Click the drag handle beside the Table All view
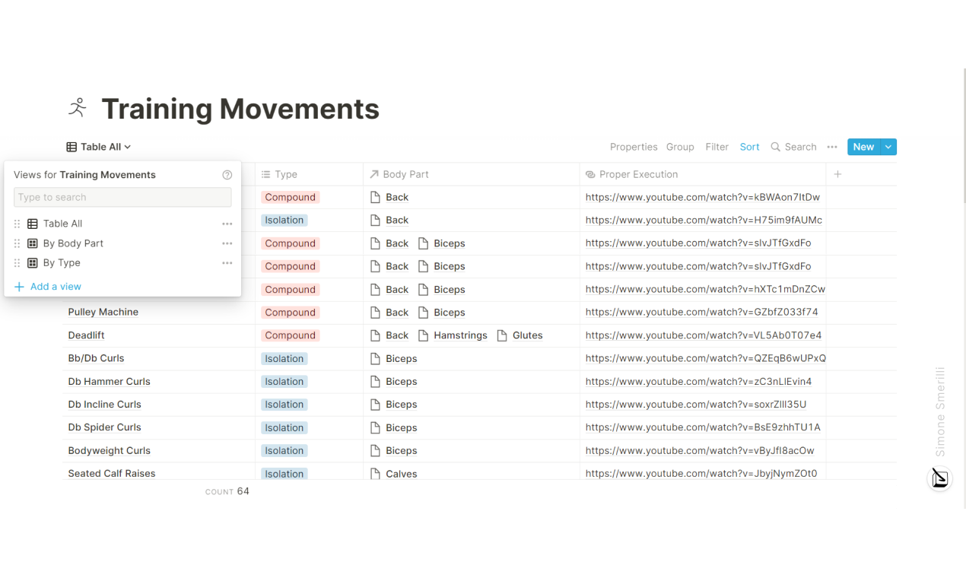The width and height of the screenshot is (966, 578). [17, 223]
